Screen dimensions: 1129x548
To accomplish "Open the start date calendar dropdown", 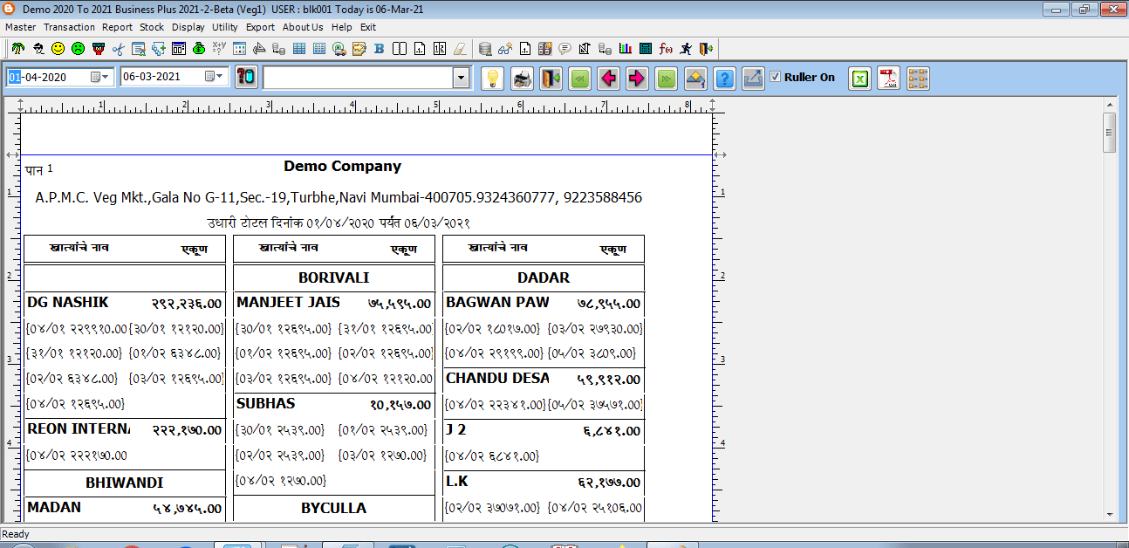I will pos(100,77).
